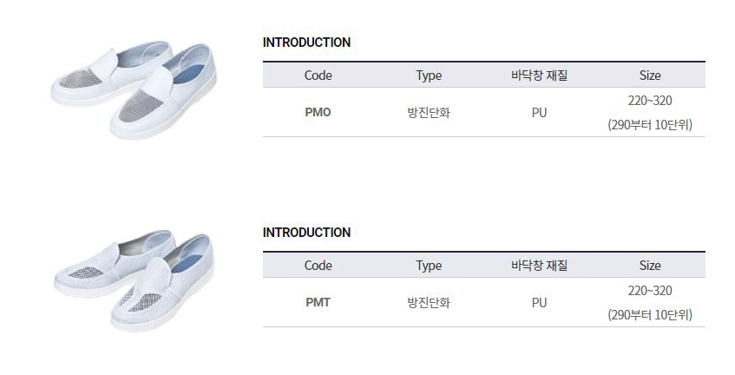Select the Code column header in the PMT table
Screen dimensions: 735x375
[x=318, y=266]
